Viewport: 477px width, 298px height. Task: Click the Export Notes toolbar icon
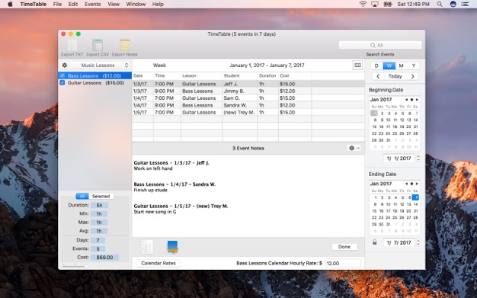(124, 46)
